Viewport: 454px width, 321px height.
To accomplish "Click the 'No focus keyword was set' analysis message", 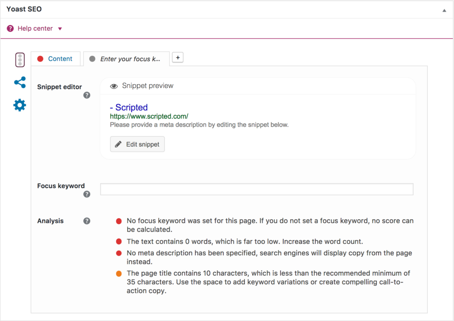I will click(x=270, y=225).
